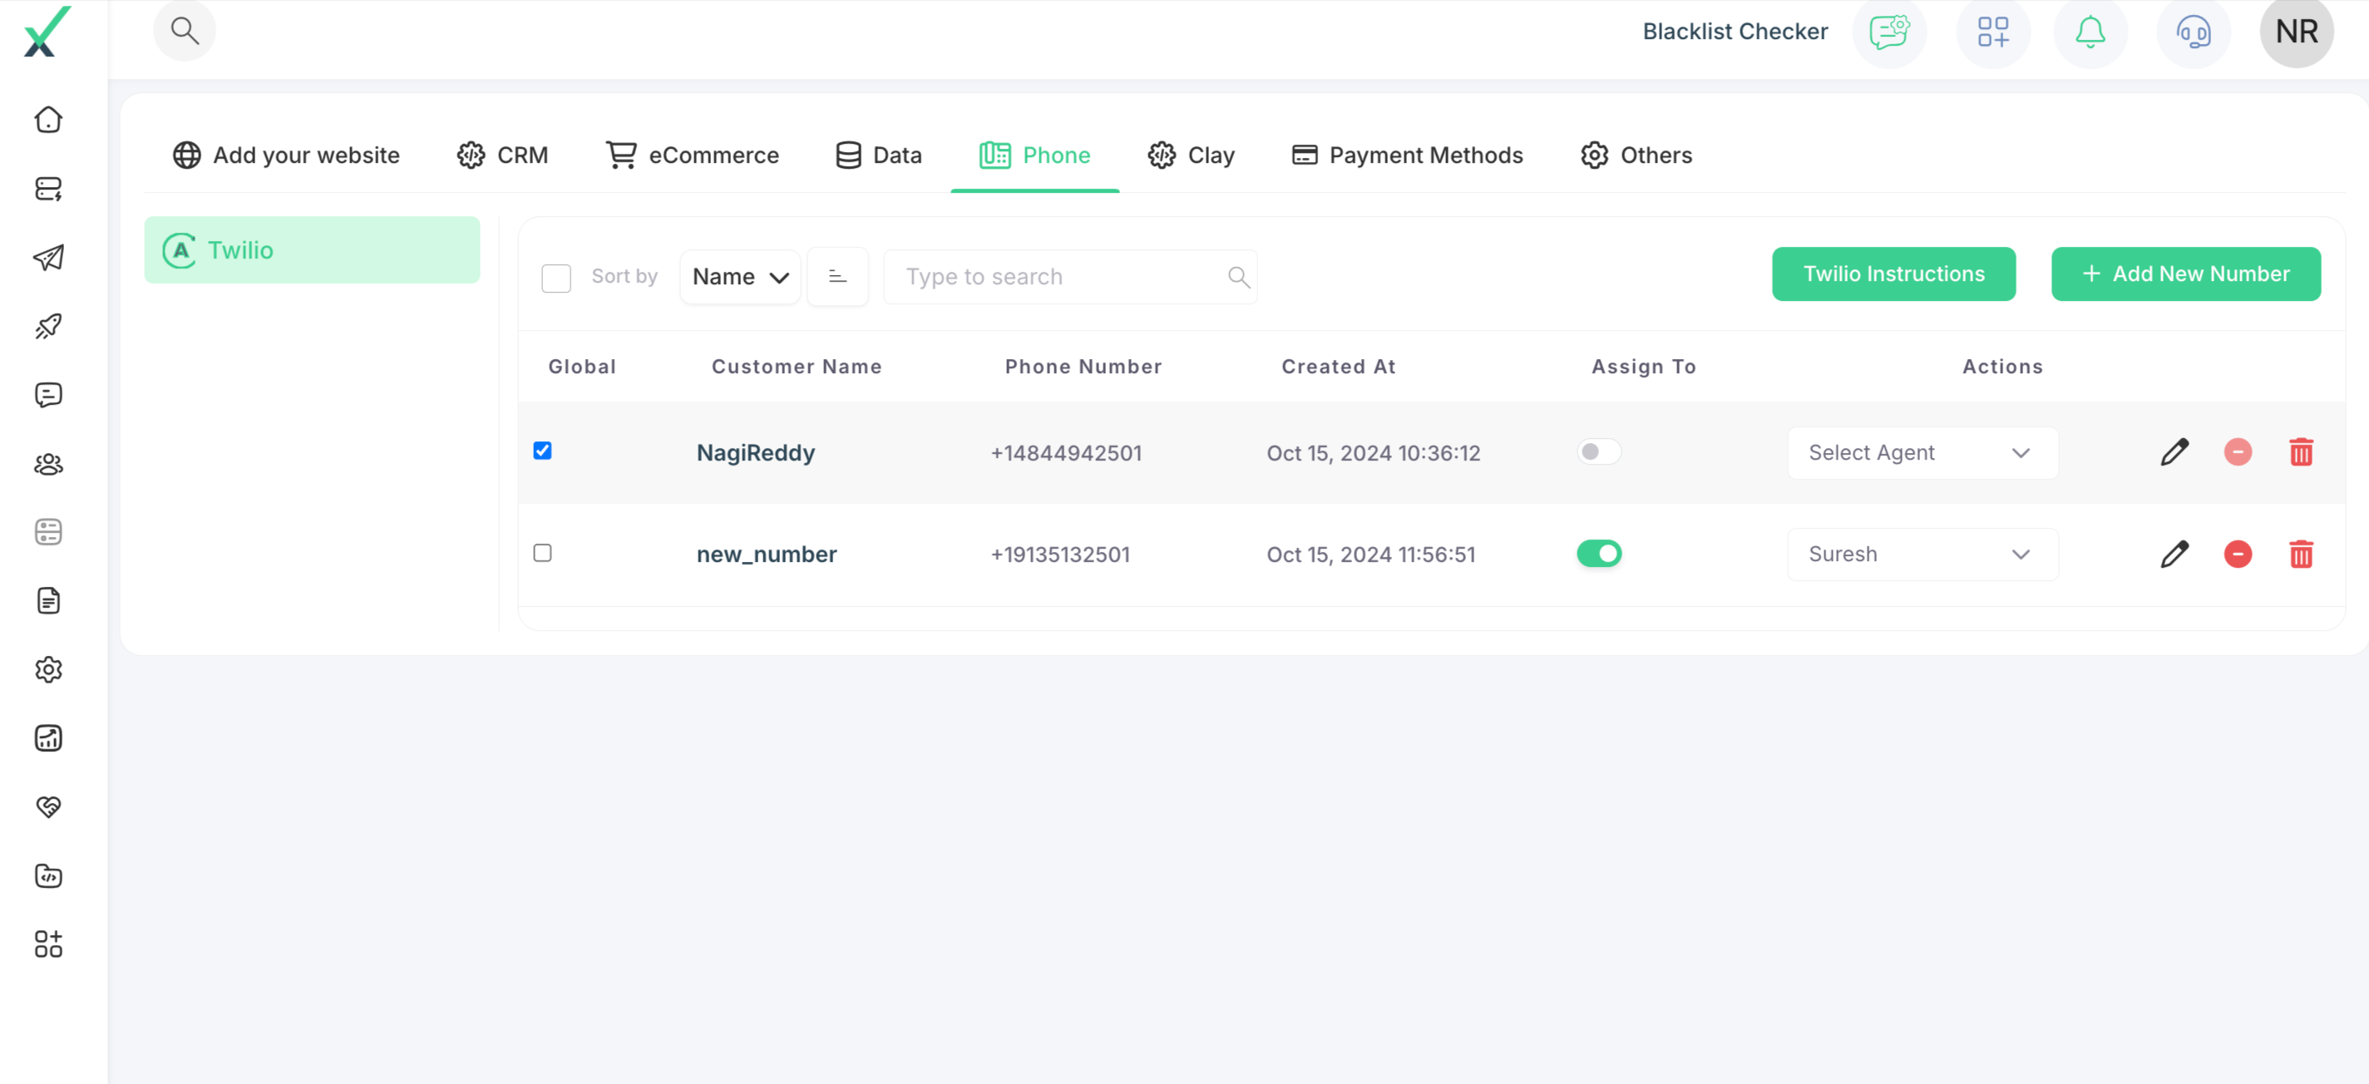Uncheck Global checkbox for NagiReddy
2369x1084 pixels.
[x=543, y=451]
